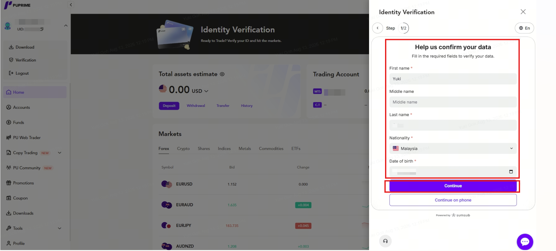Screen dimensions: 556x251
Task: Expand the Tools submenu
Action: [x=60, y=228]
